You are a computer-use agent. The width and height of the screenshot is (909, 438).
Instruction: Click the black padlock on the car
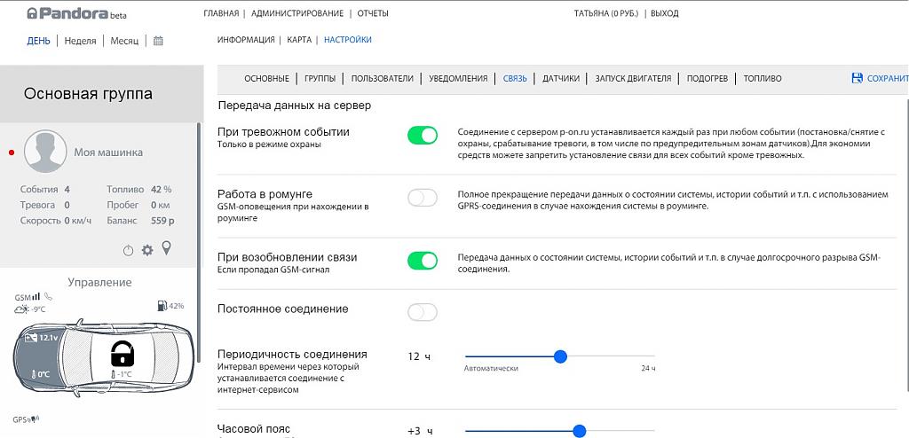(x=121, y=355)
